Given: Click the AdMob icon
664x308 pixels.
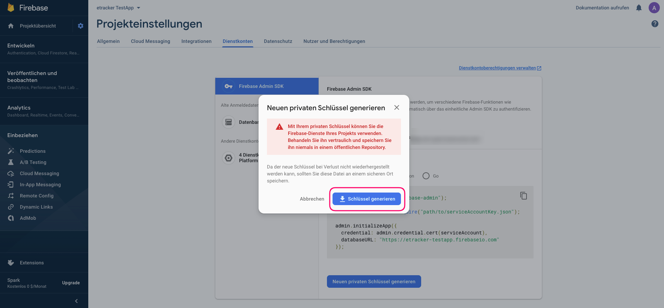Looking at the screenshot, I should click(x=11, y=218).
